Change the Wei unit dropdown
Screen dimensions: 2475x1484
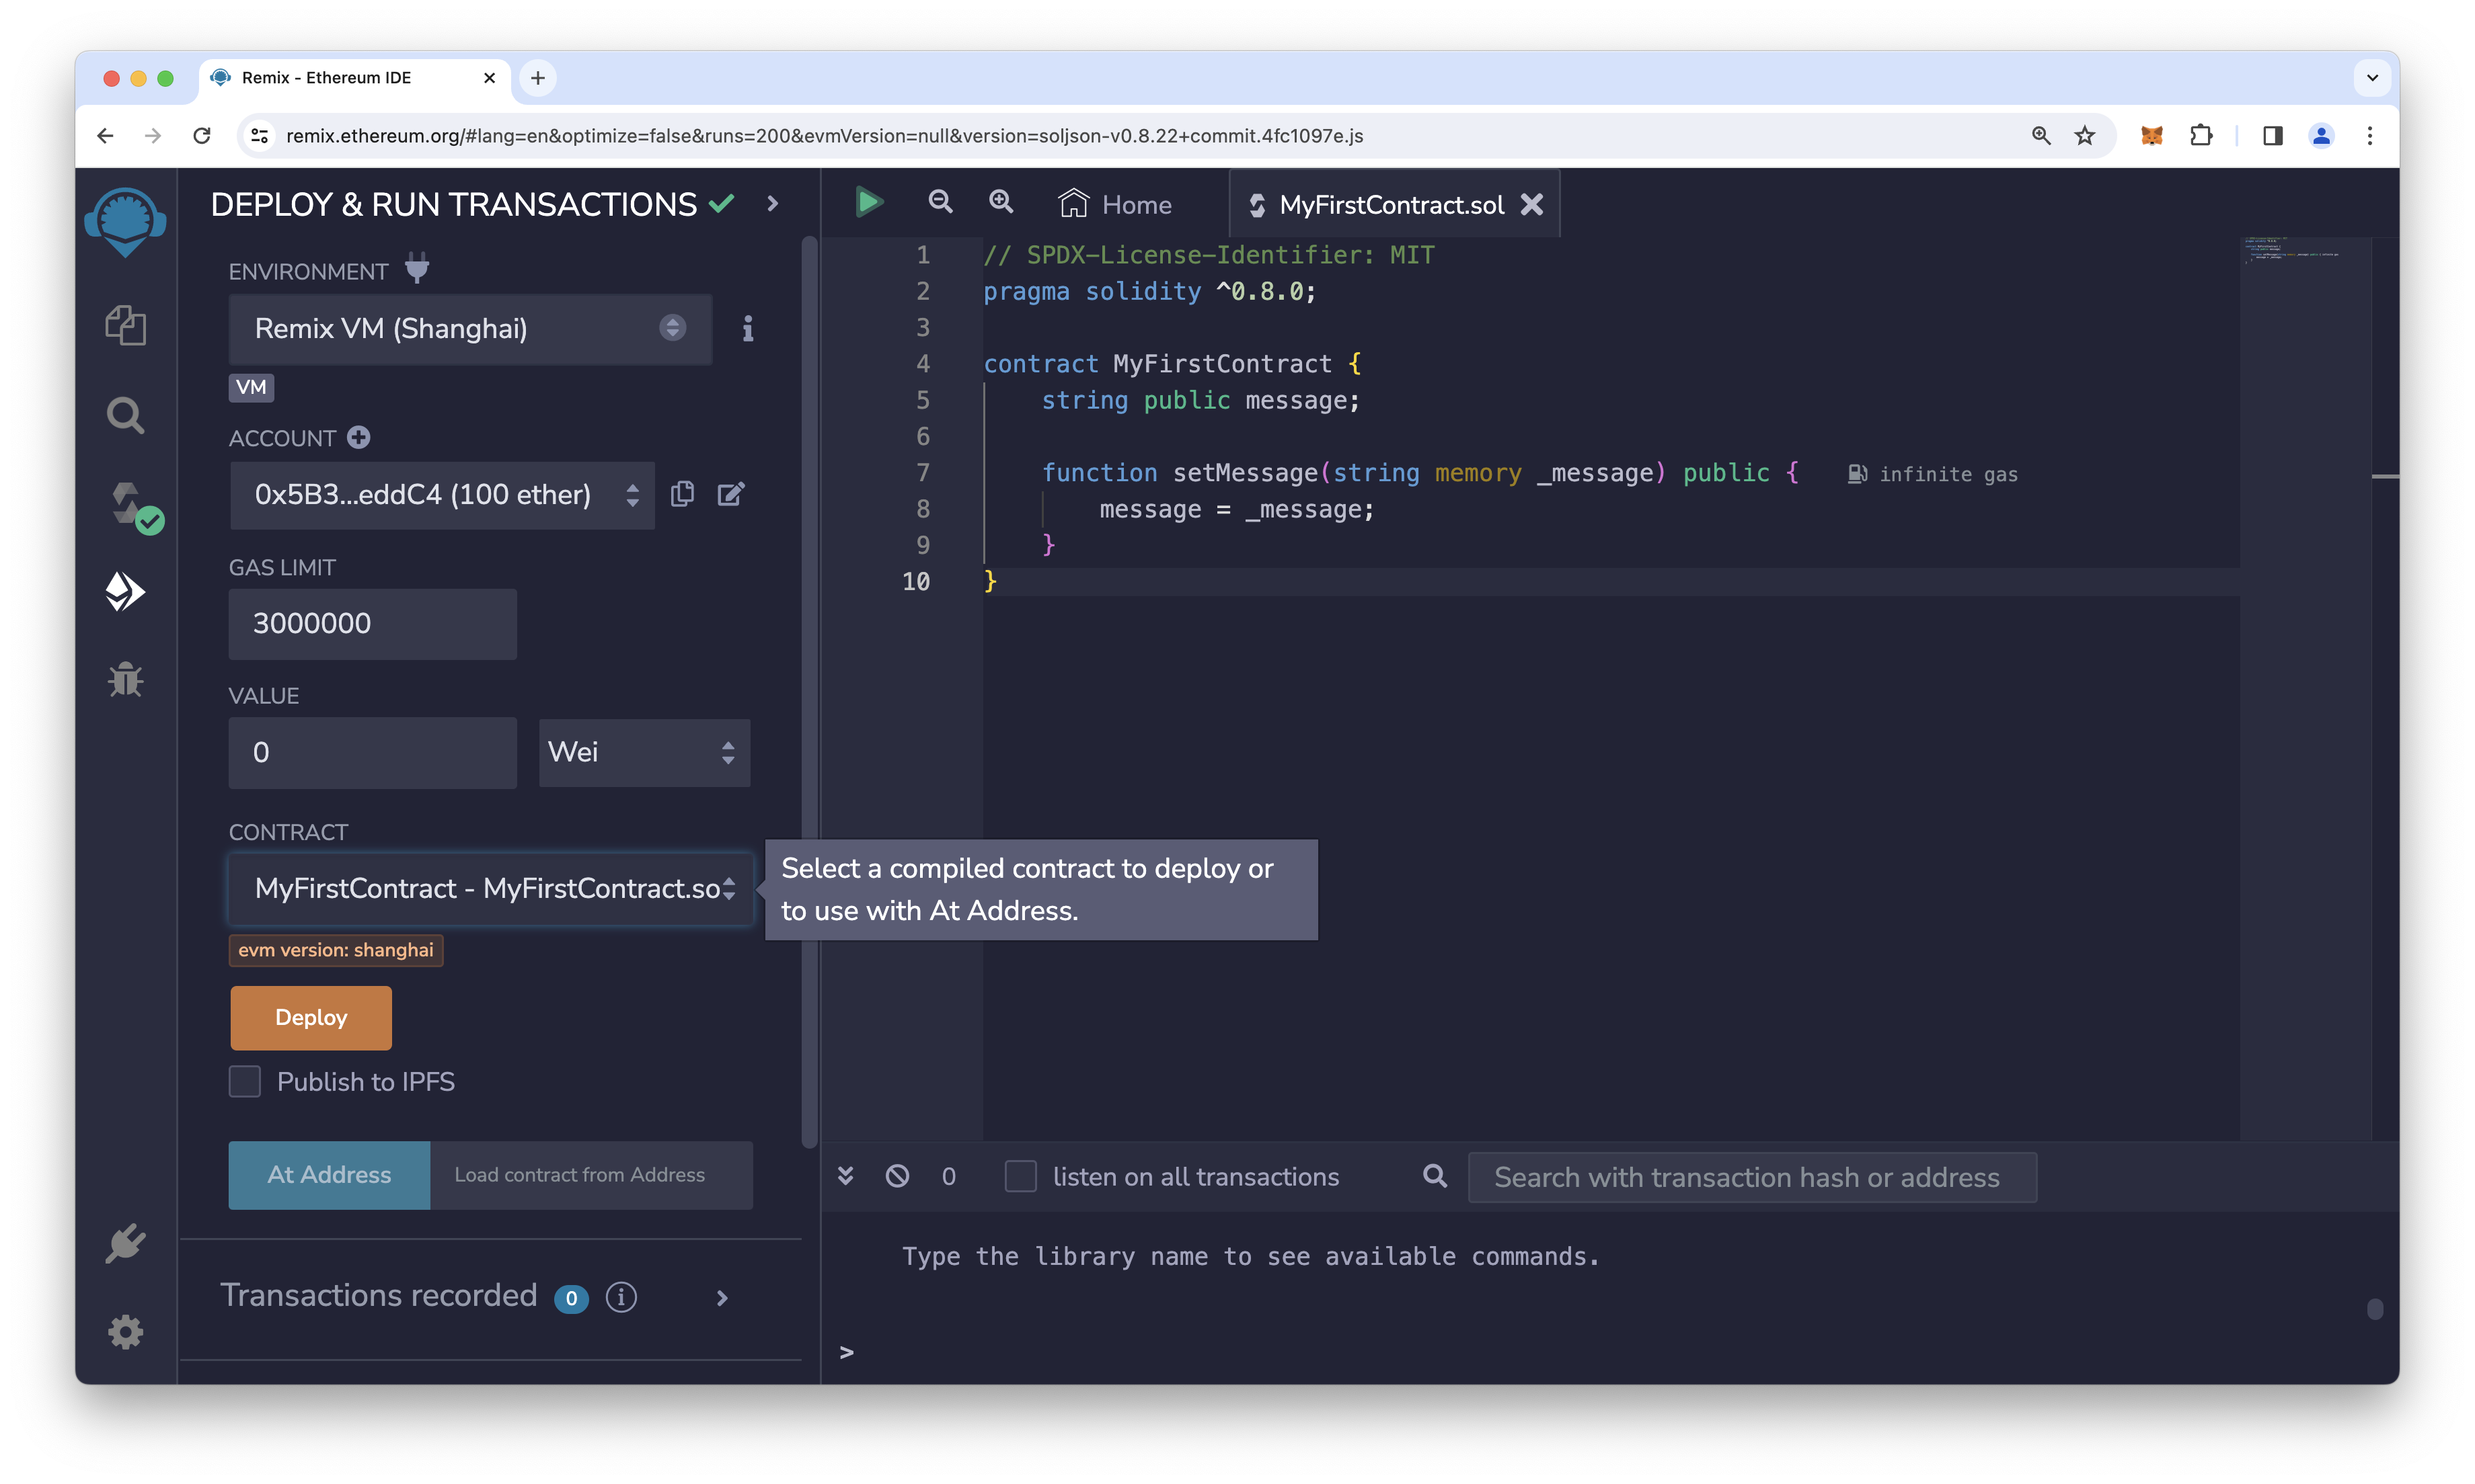pos(643,752)
